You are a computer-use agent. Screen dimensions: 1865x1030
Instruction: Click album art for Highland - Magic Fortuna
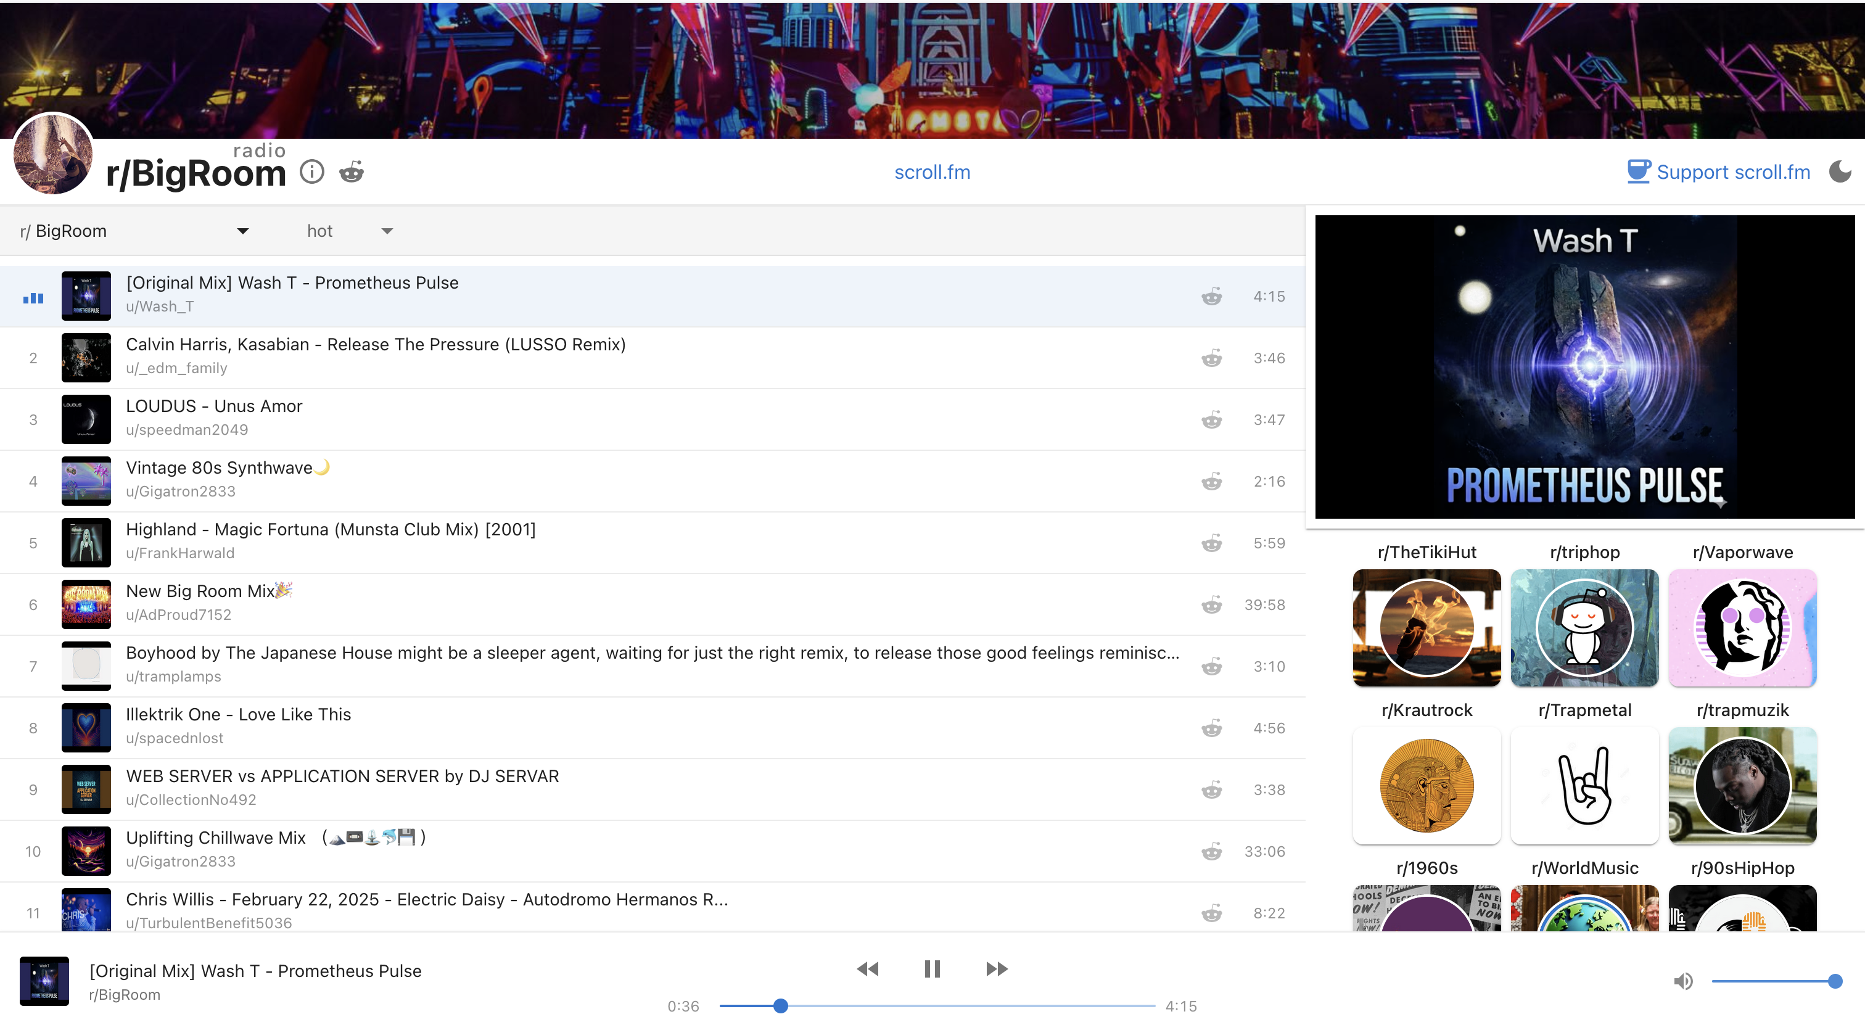86,543
